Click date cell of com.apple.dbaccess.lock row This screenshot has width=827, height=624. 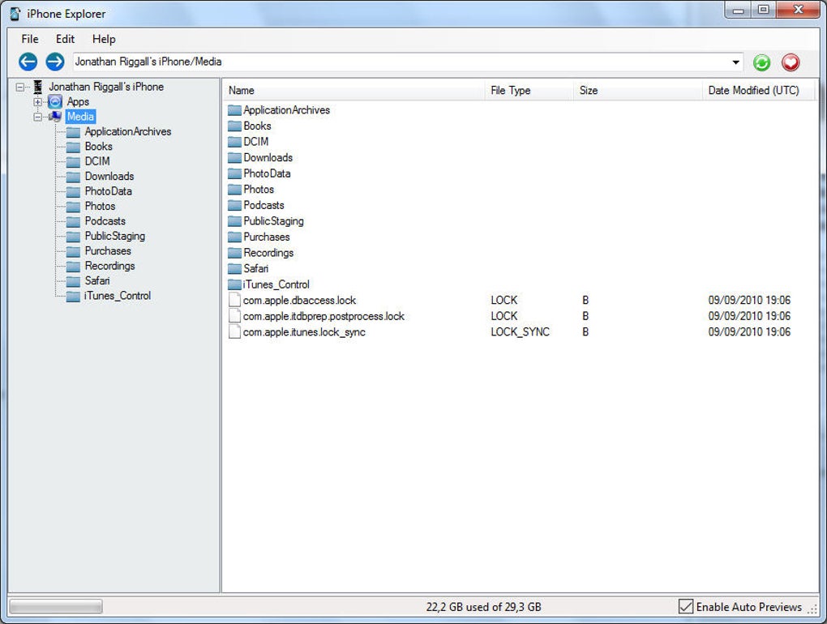749,301
